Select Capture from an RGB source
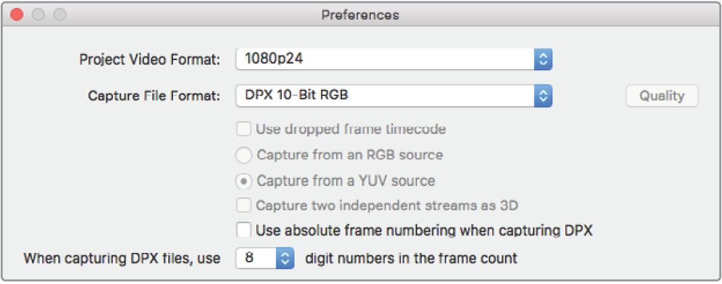722x284 pixels. click(x=243, y=155)
